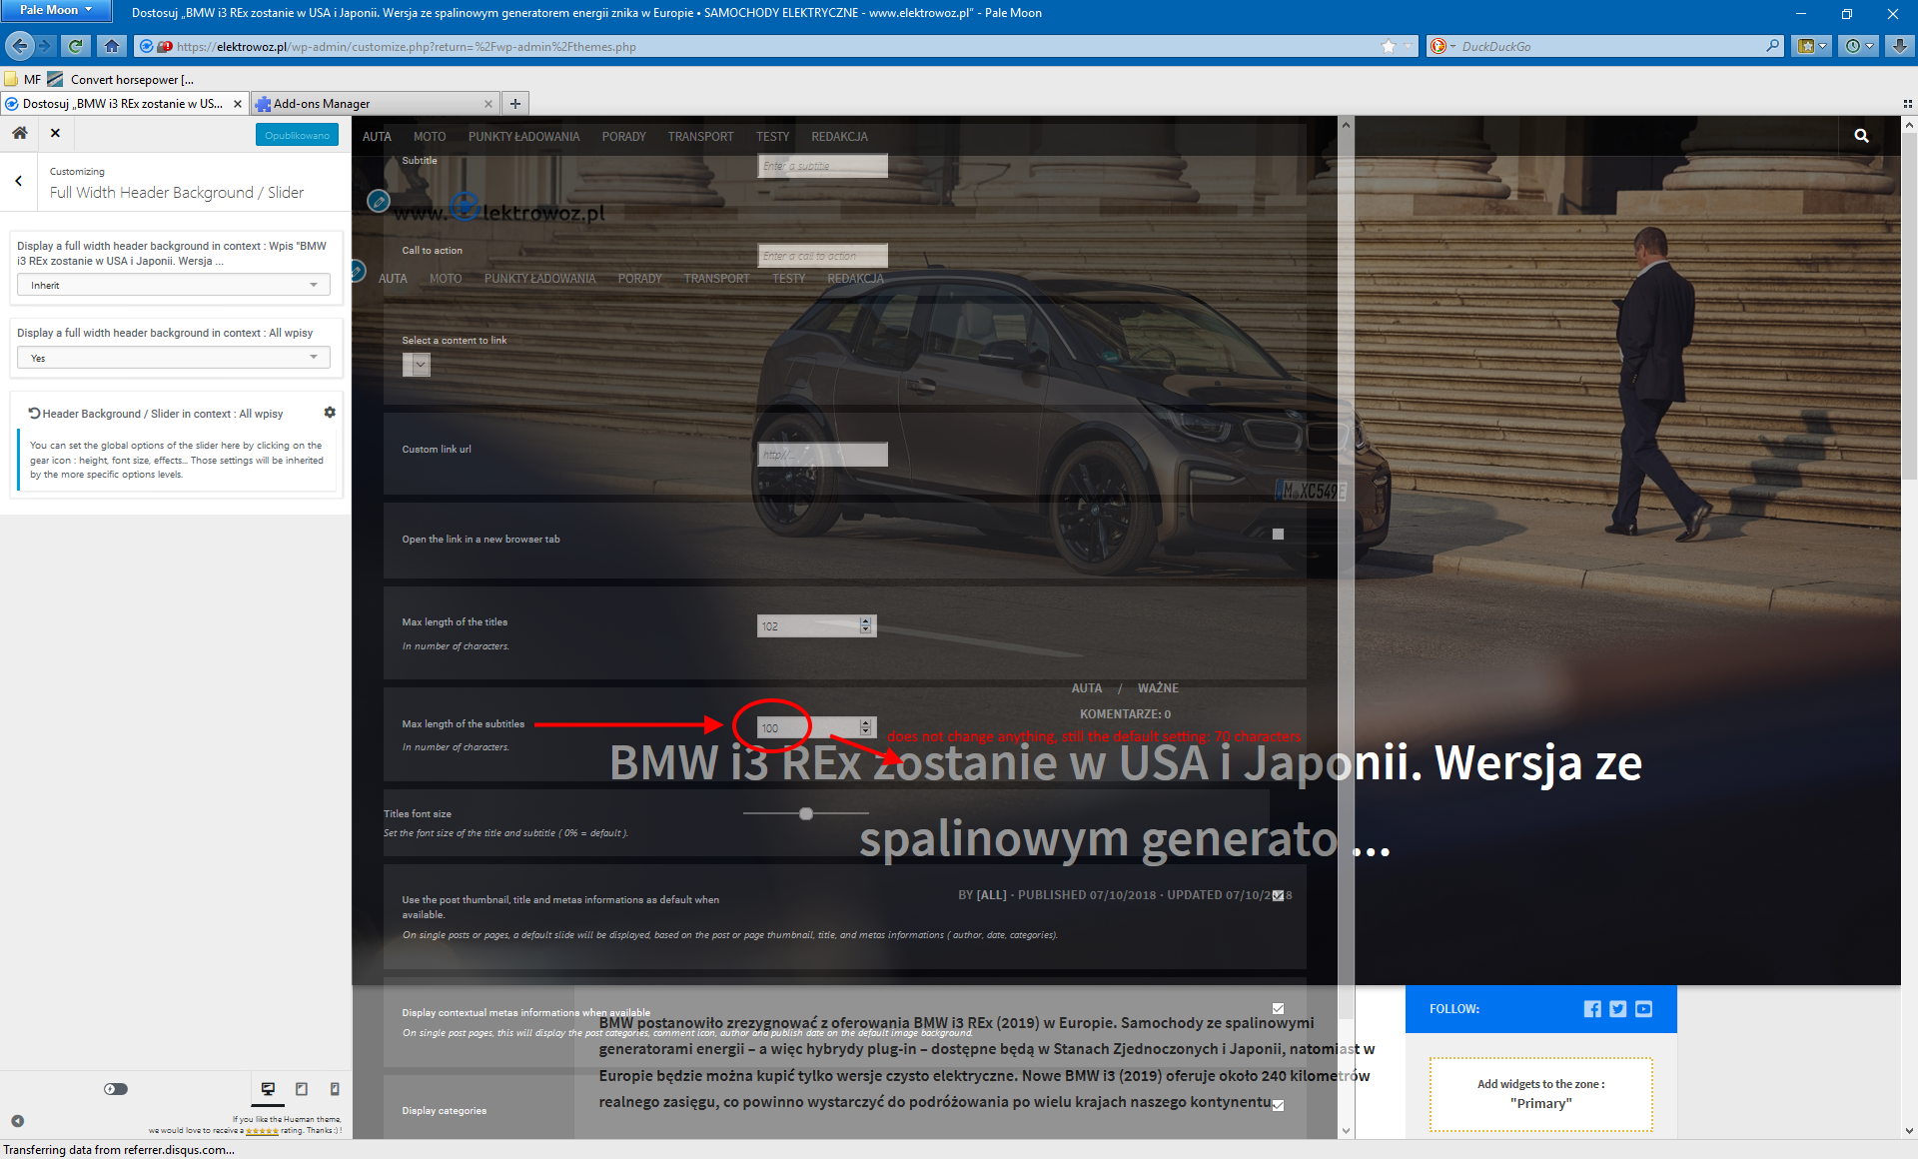Screen dimensions: 1918x1159
Task: Toggle the lightning refresh switch
Action: point(116,1089)
